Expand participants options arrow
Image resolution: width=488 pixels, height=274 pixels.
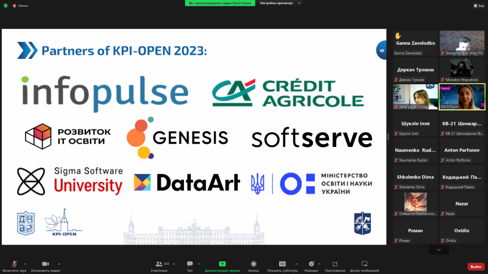174,264
